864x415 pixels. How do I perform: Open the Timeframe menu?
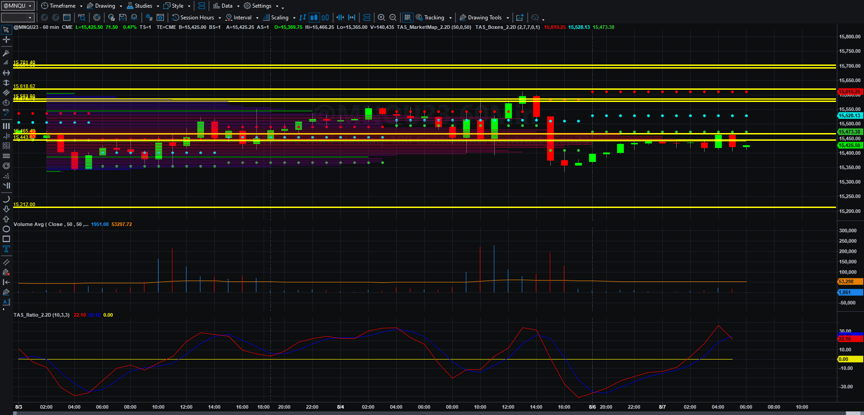62,6
